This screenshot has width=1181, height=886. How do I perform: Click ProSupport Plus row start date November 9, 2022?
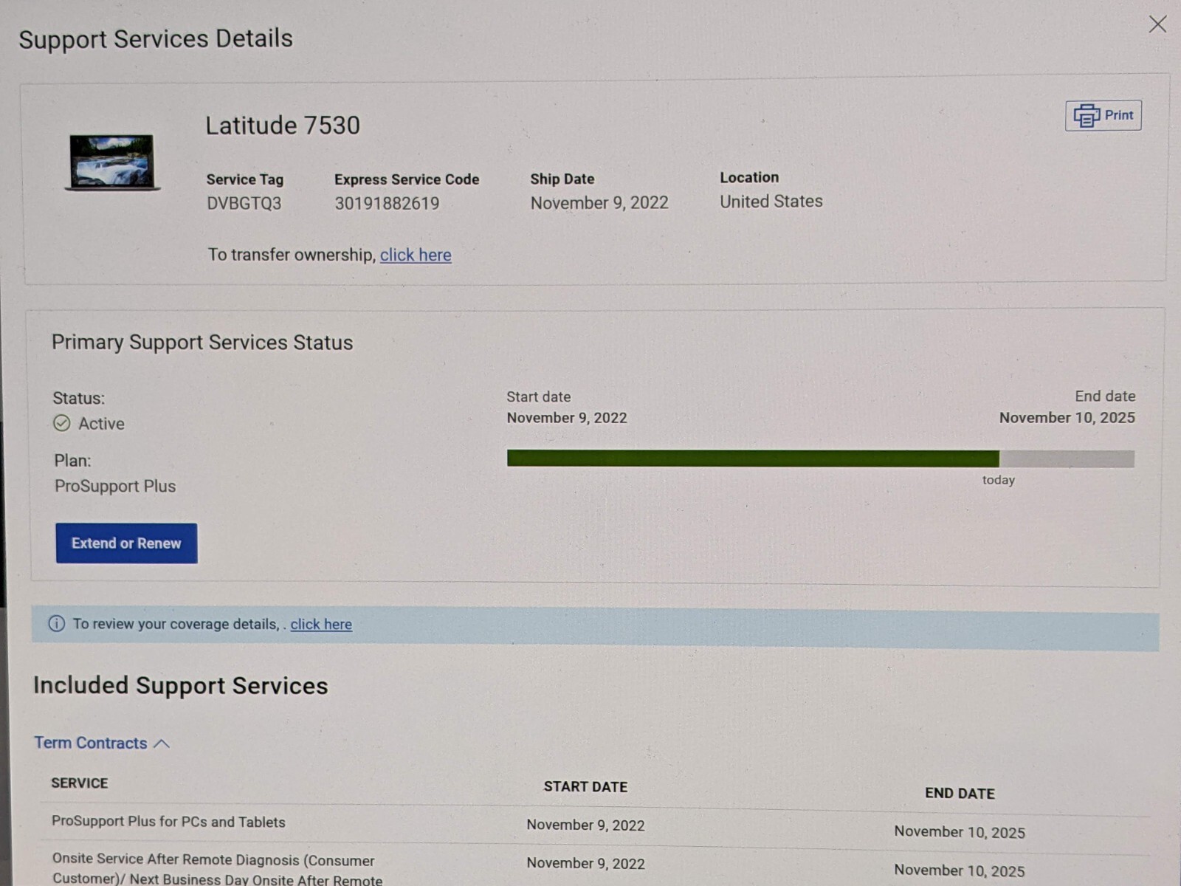tap(585, 825)
